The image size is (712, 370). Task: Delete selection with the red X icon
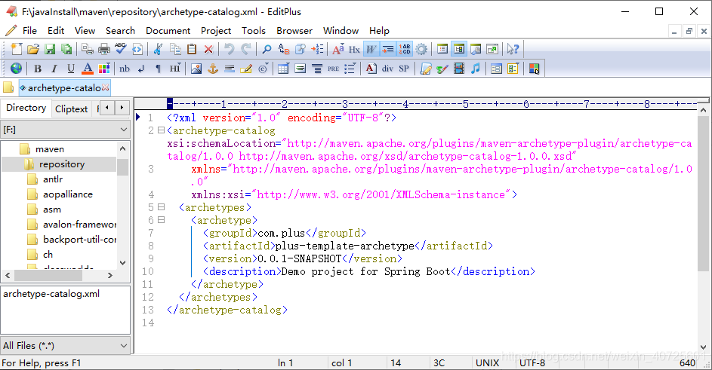(x=208, y=49)
